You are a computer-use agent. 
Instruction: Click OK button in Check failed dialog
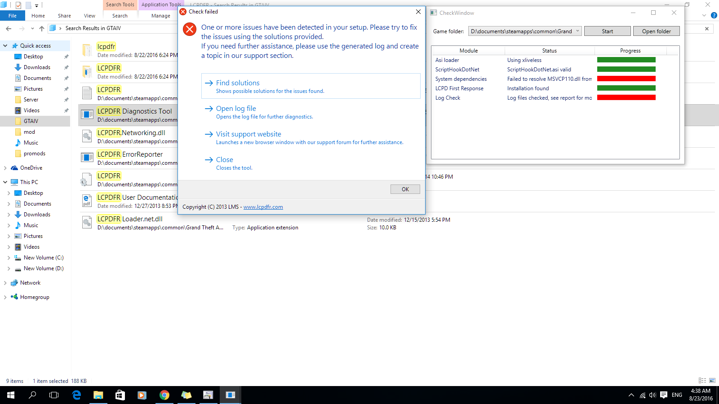point(405,189)
